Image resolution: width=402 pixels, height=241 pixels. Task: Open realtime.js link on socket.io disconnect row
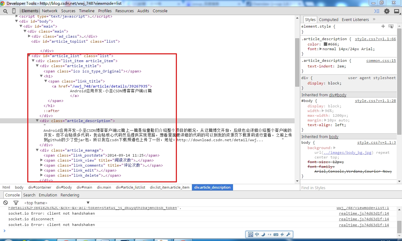point(364,219)
